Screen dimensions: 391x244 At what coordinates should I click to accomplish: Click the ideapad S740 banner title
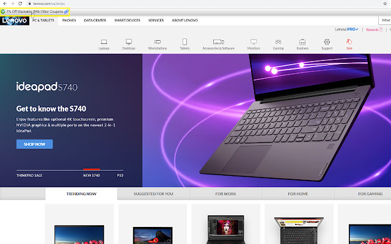click(47, 87)
